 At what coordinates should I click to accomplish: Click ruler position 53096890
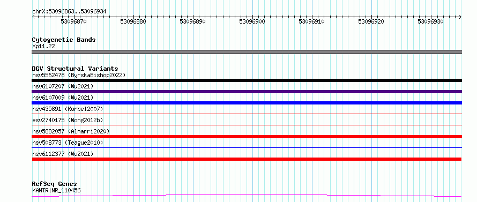coord(192,21)
